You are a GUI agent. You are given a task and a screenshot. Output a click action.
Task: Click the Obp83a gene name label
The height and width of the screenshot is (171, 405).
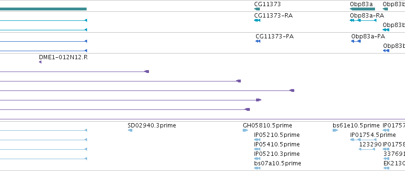click(361, 4)
